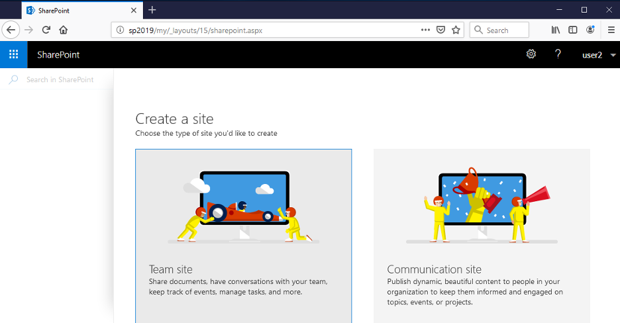620x323 pixels.
Task: Click the Search in SharePoint field
Action: [60, 79]
